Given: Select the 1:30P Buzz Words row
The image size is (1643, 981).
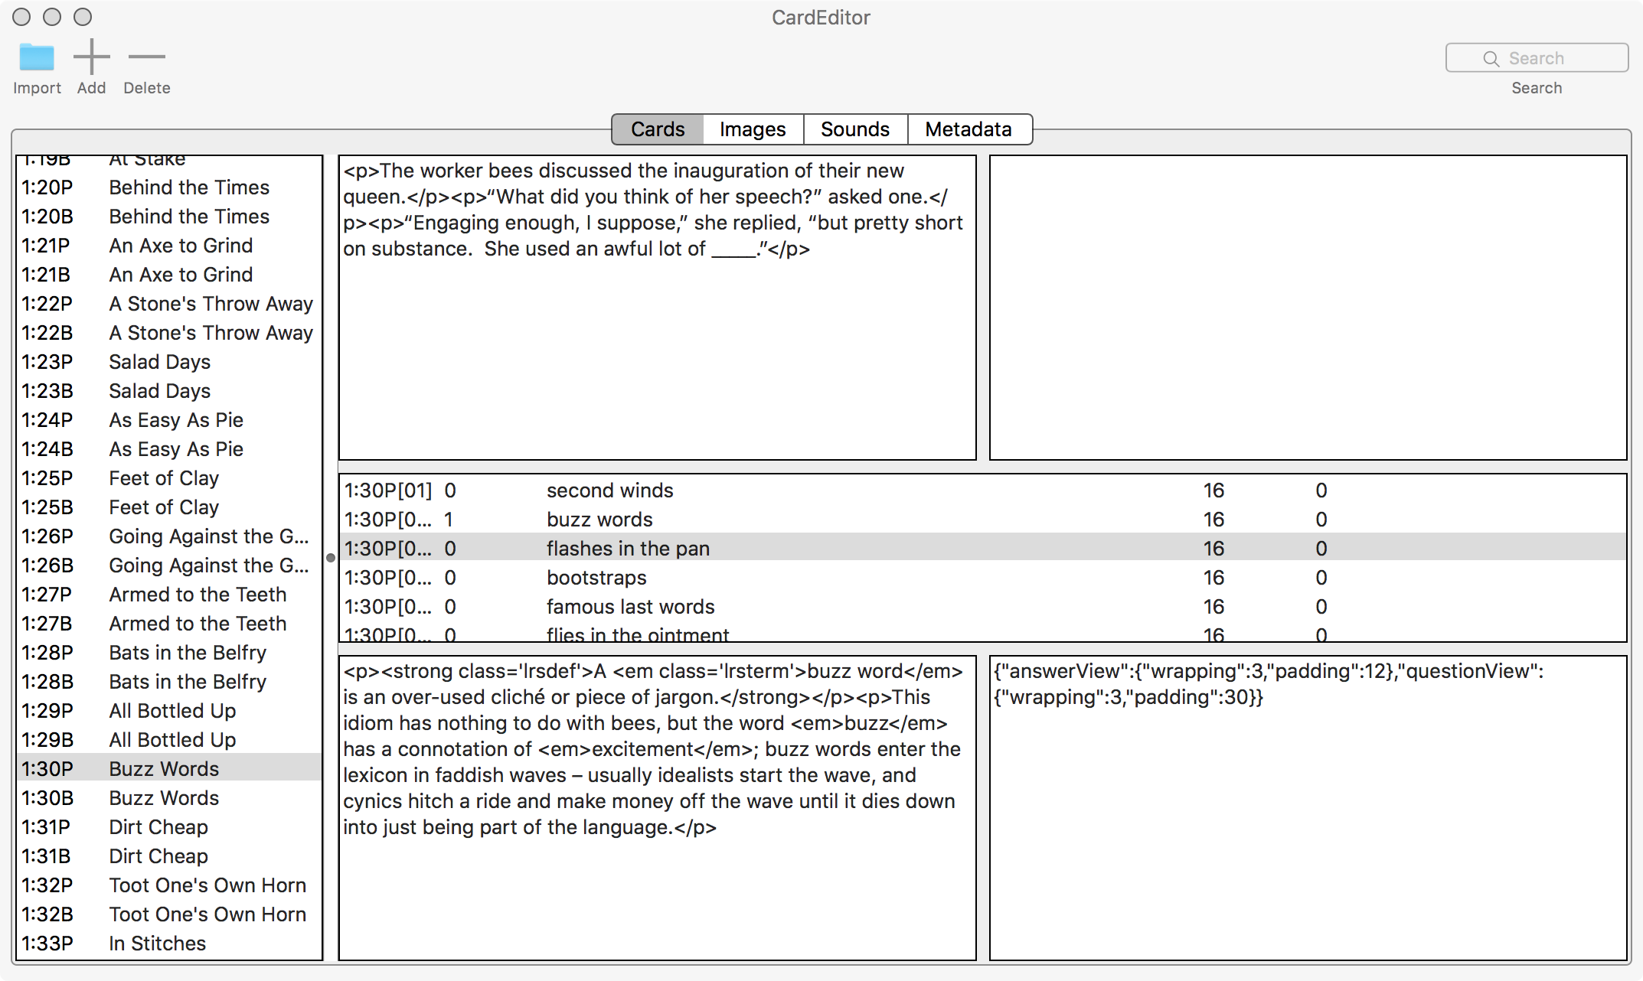Looking at the screenshot, I should (169, 769).
